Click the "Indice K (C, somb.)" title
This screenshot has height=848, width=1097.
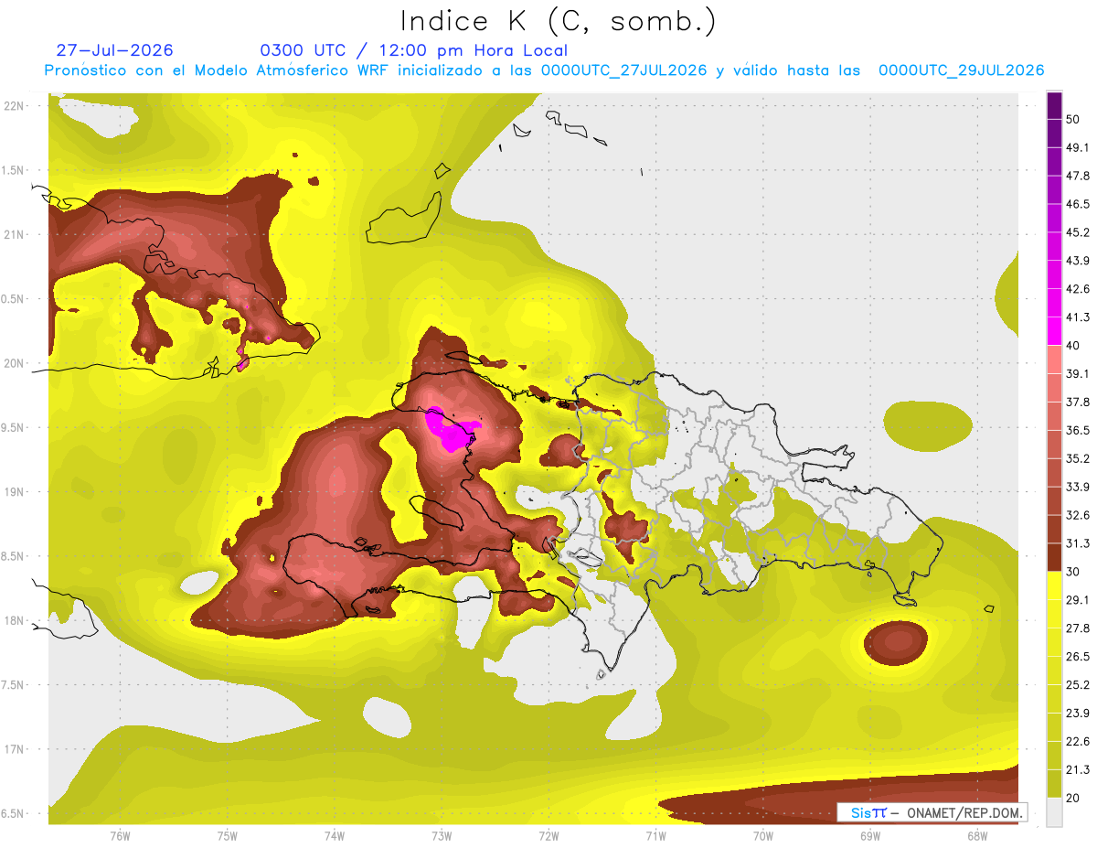[559, 21]
